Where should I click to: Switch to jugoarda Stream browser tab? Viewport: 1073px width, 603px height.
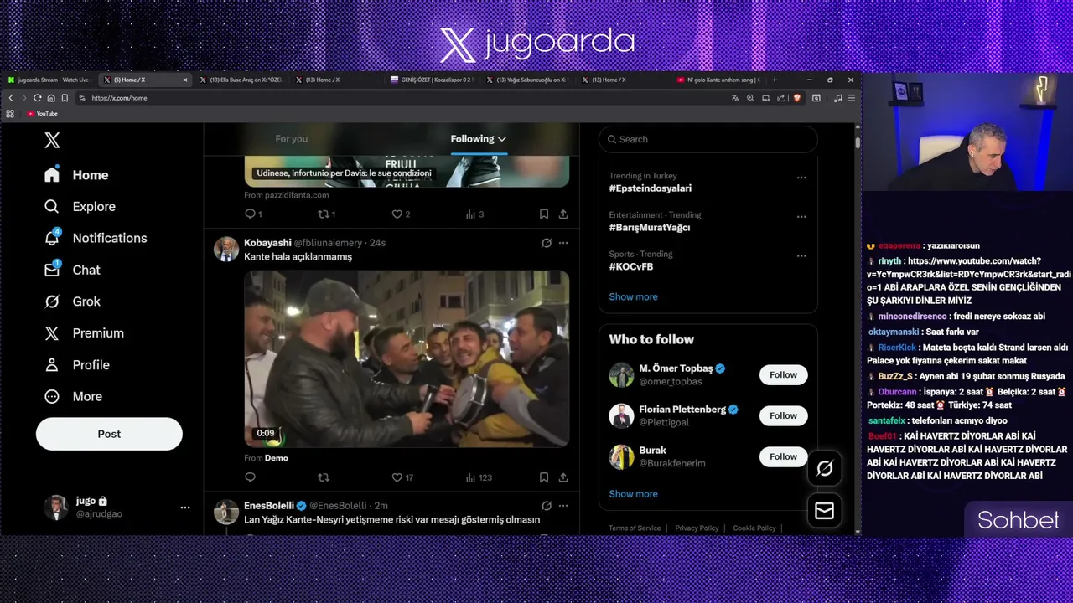pyautogui.click(x=49, y=80)
